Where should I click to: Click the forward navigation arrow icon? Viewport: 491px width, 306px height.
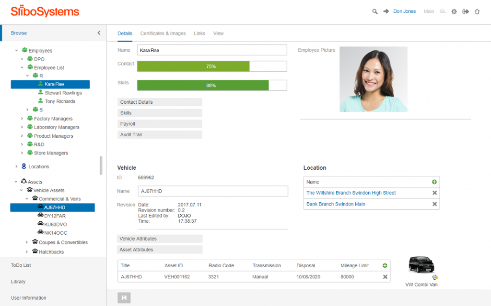point(386,11)
